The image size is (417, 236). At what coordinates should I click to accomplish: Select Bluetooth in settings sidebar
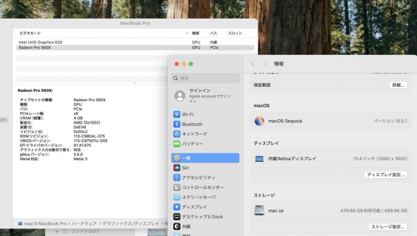pyautogui.click(x=205, y=124)
